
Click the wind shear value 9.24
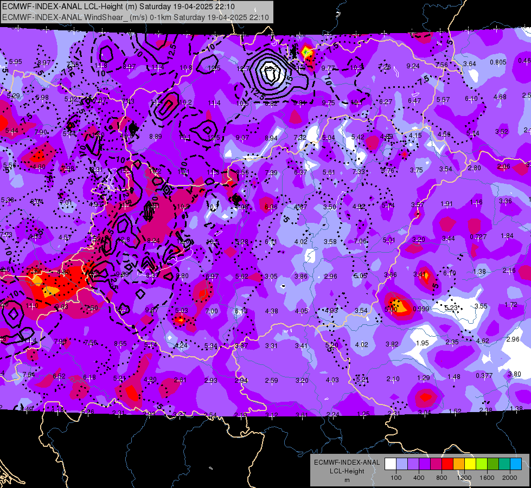point(413,66)
